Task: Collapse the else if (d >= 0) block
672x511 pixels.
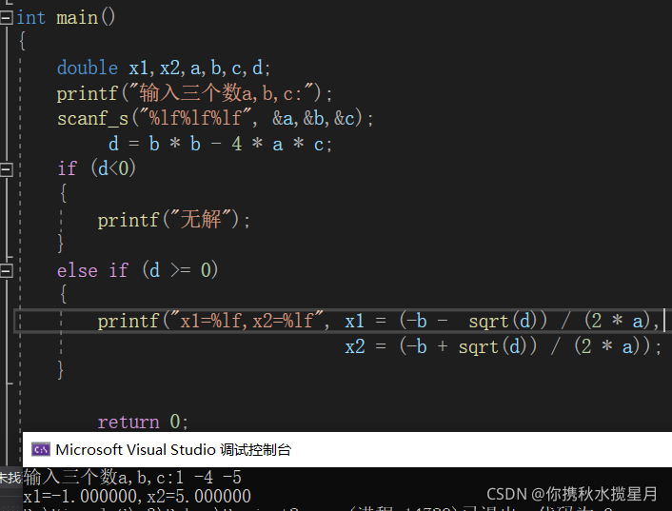Action: pyautogui.click(x=6, y=270)
